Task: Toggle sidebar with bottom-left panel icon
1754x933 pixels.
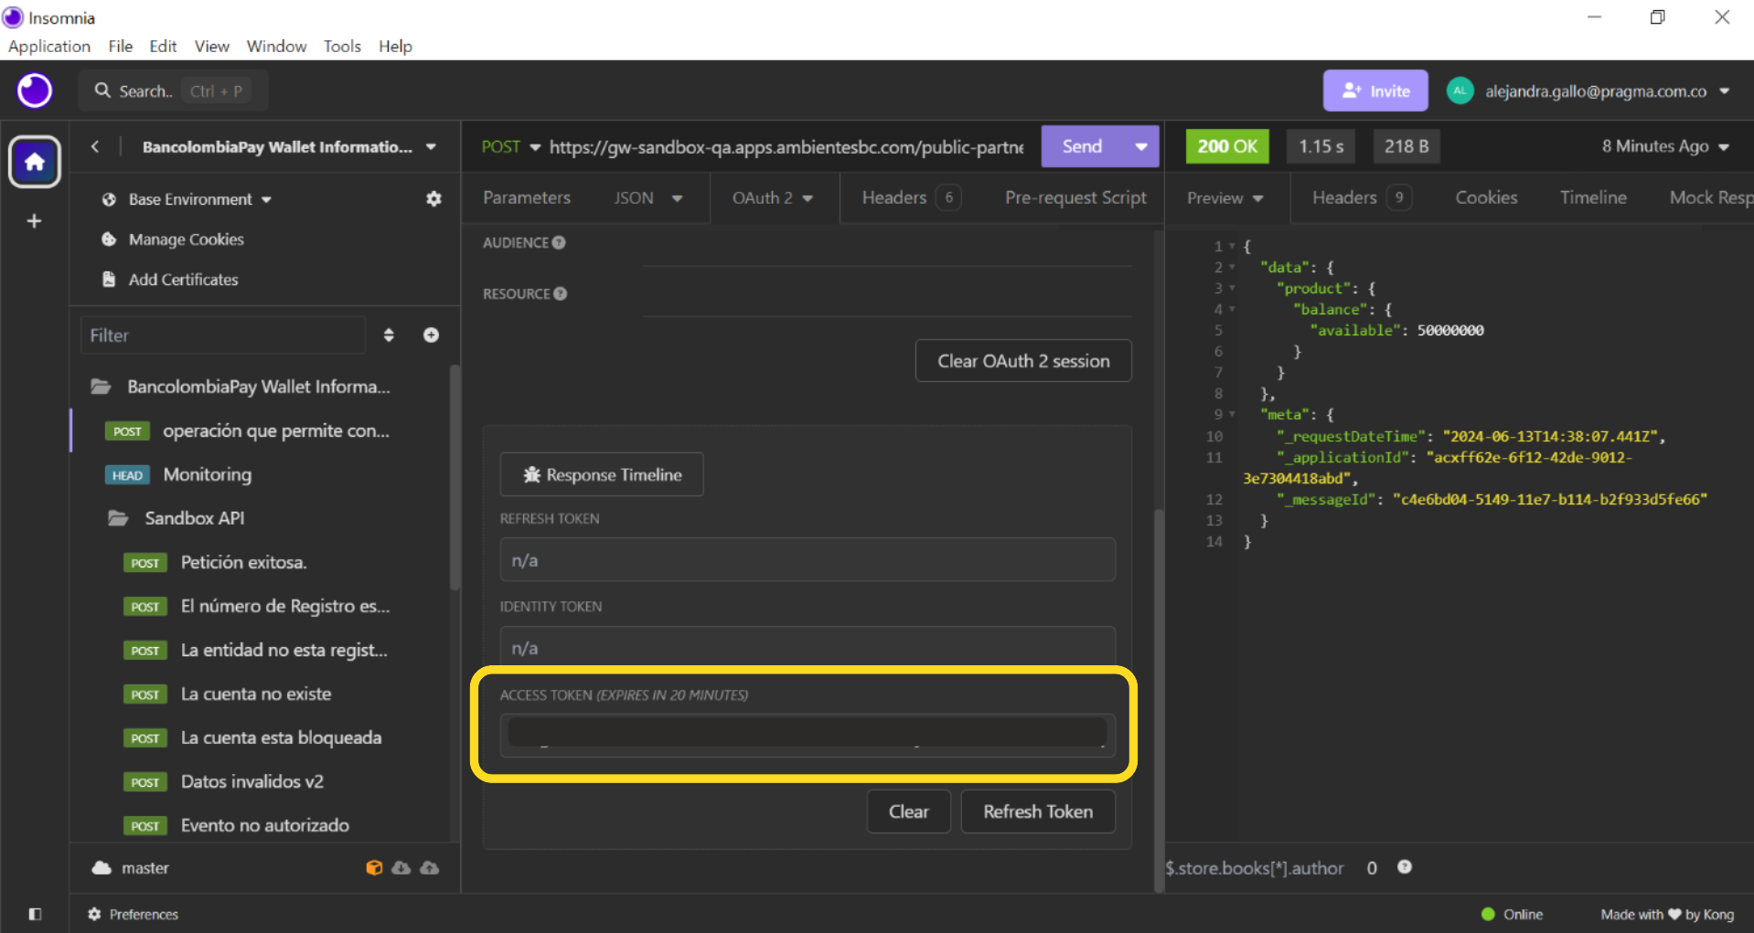Action: (x=35, y=914)
